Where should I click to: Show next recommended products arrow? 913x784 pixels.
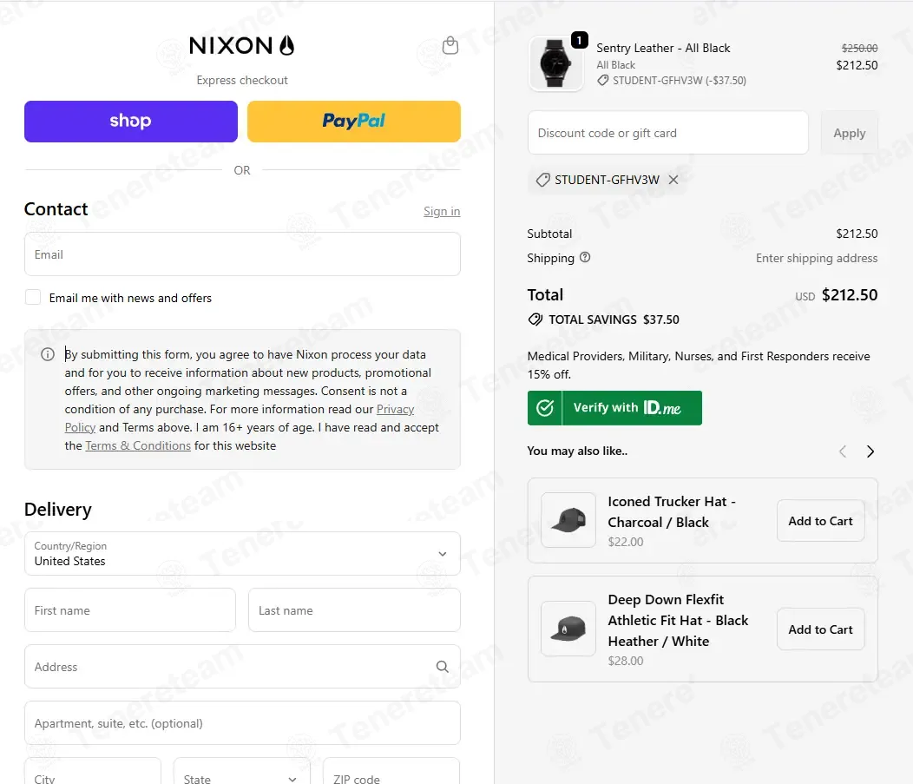tap(870, 451)
